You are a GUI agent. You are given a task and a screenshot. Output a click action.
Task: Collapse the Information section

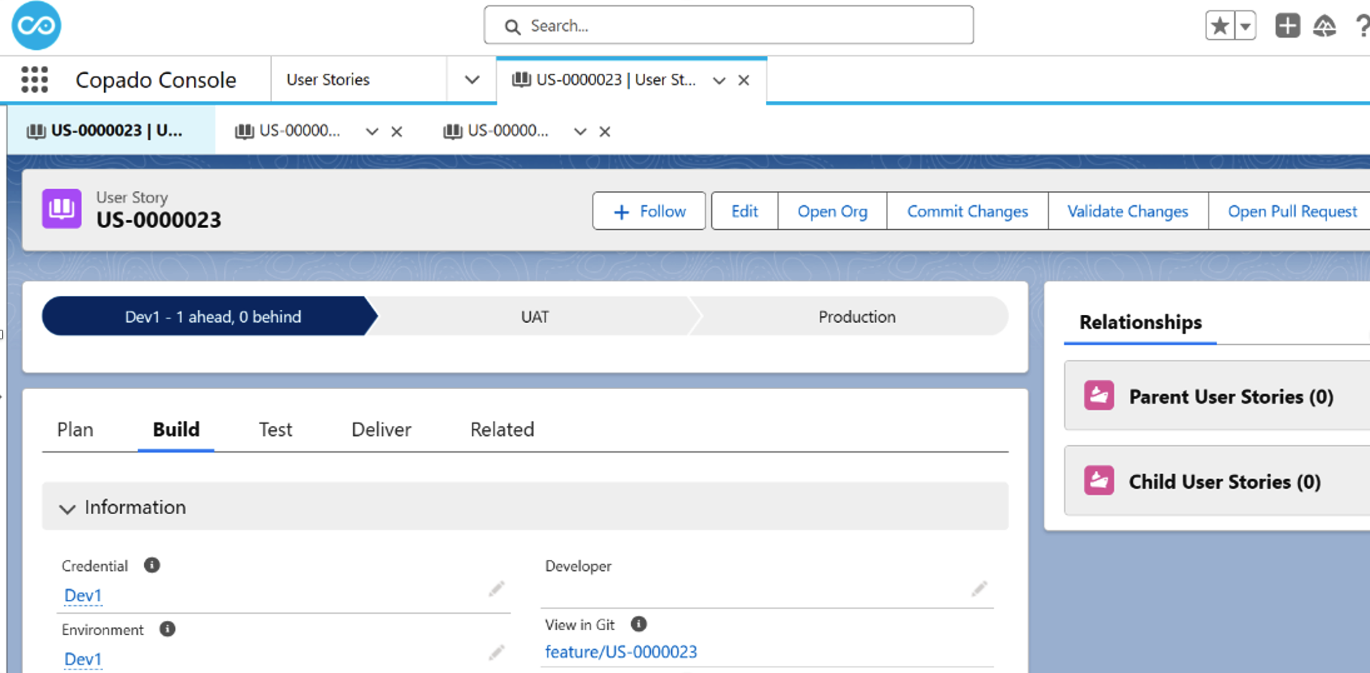click(x=67, y=509)
